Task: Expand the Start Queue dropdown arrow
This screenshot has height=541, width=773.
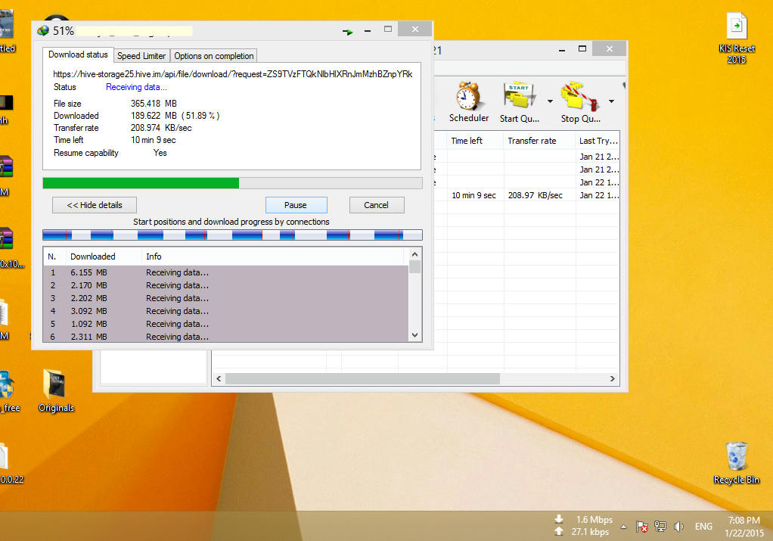Action: click(x=550, y=101)
